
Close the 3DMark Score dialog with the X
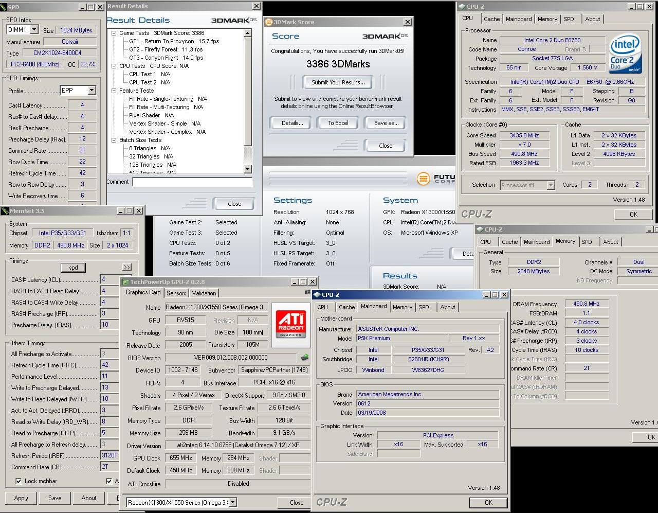point(408,22)
